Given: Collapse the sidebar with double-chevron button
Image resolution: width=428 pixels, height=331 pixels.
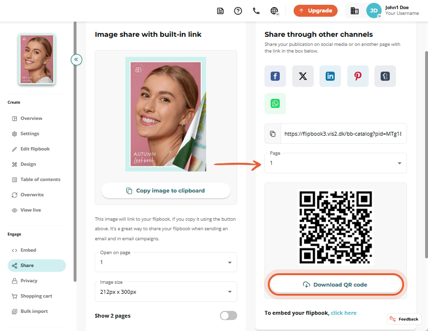Looking at the screenshot, I should 77,59.
